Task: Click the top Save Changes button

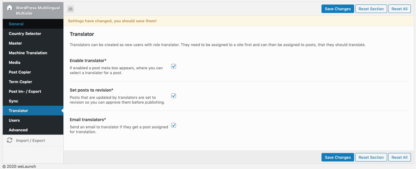Action: coord(337,9)
